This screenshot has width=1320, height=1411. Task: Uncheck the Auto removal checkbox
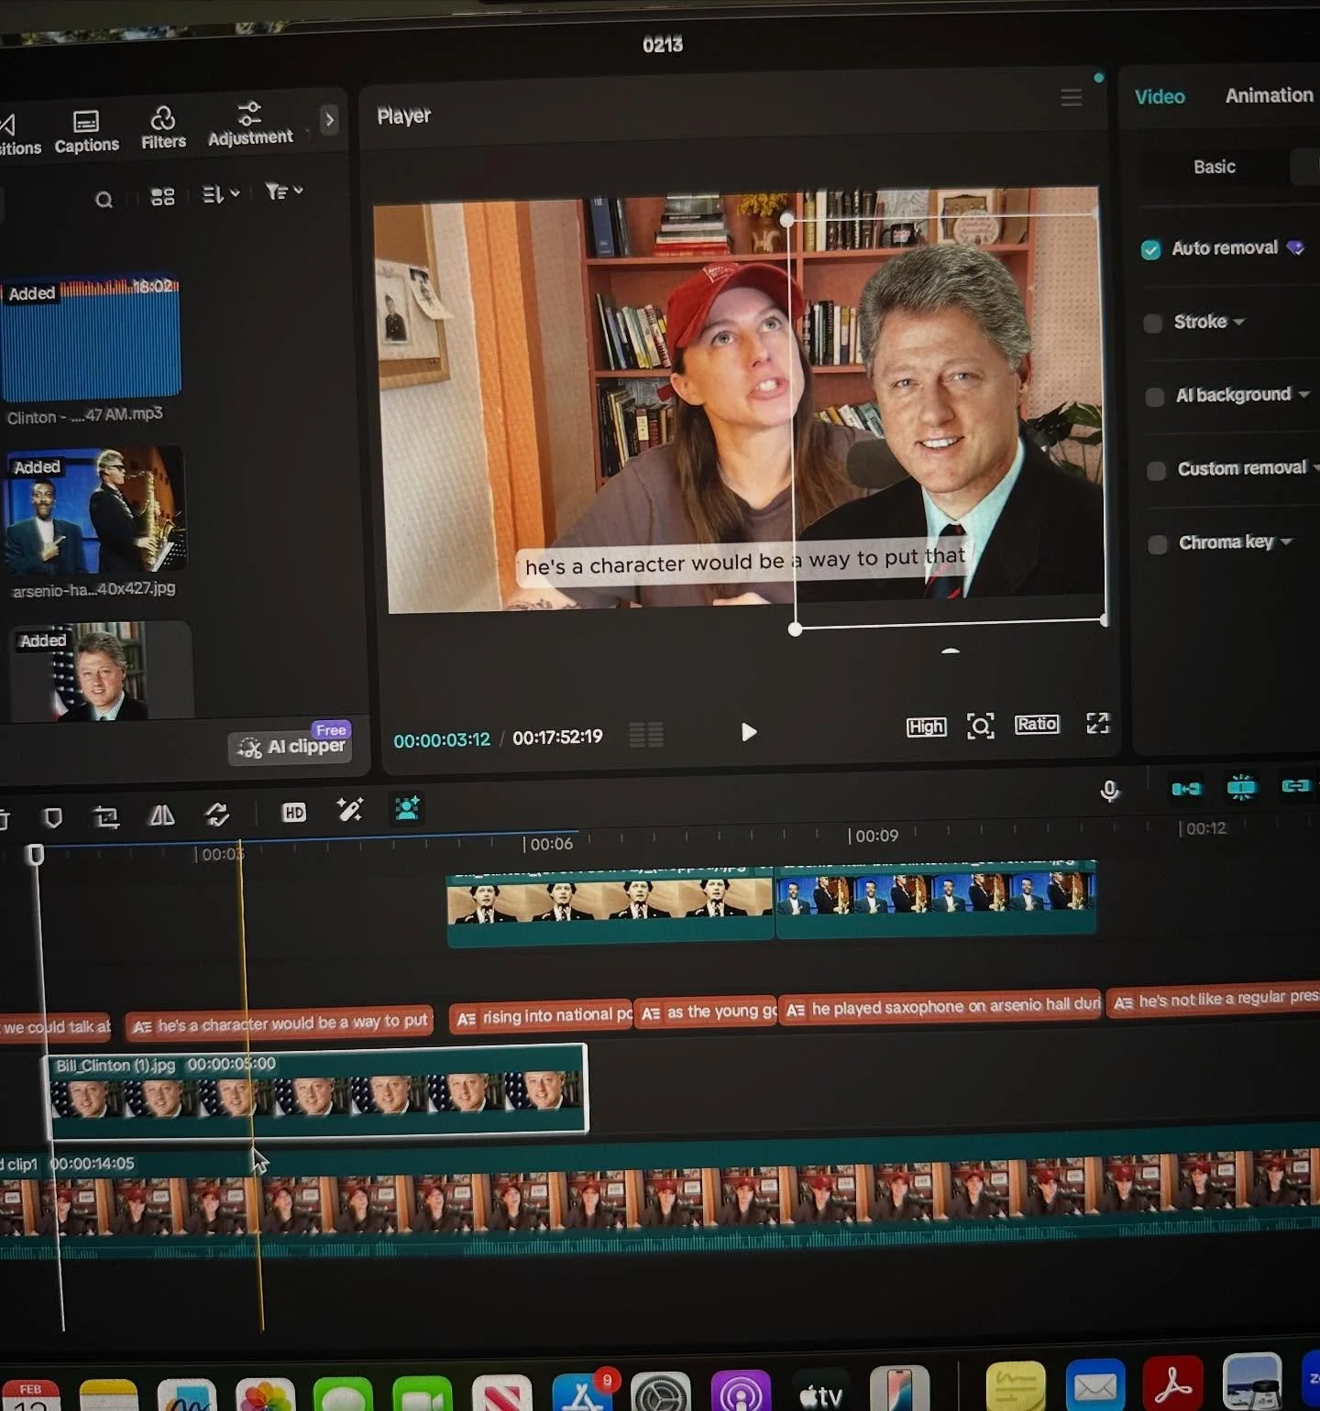(1151, 249)
